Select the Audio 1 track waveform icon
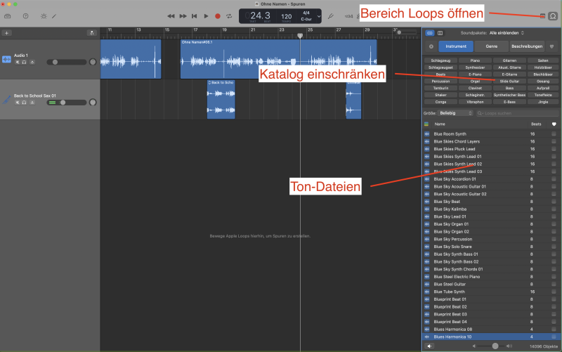Viewport: 562px width, 352px height. click(x=6, y=59)
